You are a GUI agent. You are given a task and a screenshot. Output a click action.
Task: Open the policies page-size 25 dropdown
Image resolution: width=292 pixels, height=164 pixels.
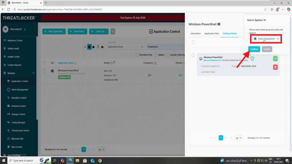click(x=239, y=138)
